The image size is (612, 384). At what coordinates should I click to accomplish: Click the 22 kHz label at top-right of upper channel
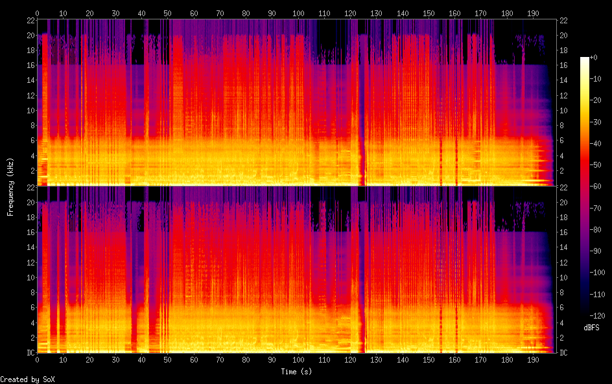pos(564,21)
